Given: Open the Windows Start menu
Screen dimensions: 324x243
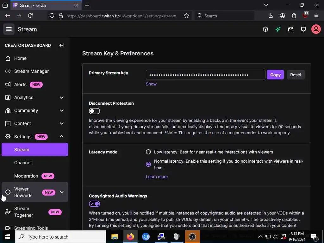Looking at the screenshot, I should (x=8, y=237).
